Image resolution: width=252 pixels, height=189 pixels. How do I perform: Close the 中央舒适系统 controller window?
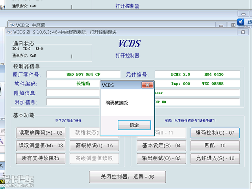tap(243, 32)
